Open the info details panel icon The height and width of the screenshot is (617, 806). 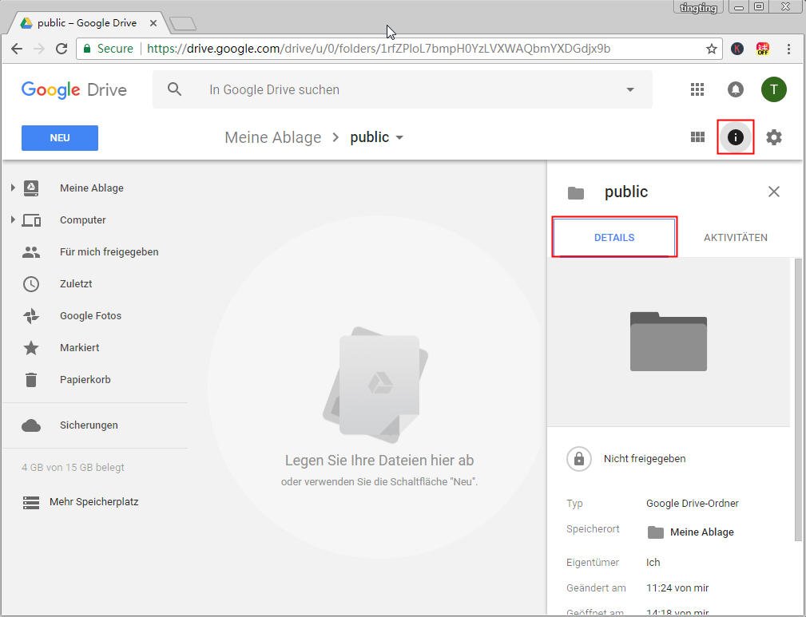[735, 137]
